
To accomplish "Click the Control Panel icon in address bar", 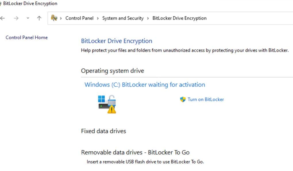I will coord(54,18).
